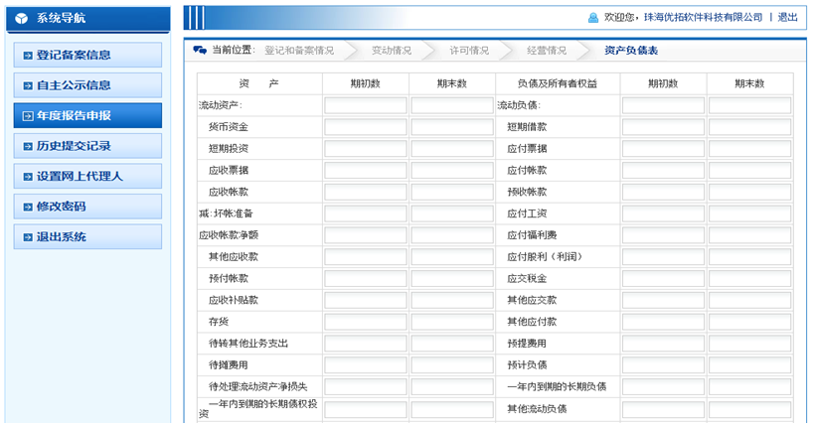
Task: Click company name 珠海优拓软件科技有限公司
Action: click(703, 18)
